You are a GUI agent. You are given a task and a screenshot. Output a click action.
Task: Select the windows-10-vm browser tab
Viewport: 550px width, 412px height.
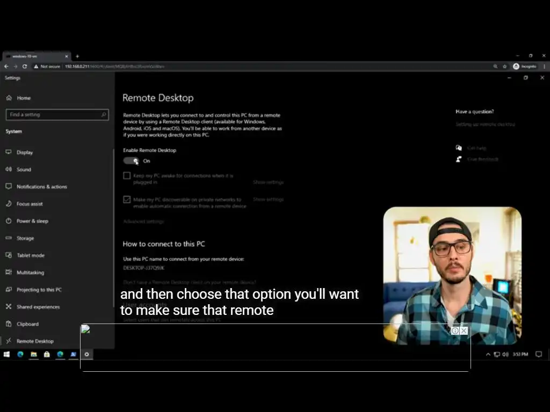click(37, 56)
